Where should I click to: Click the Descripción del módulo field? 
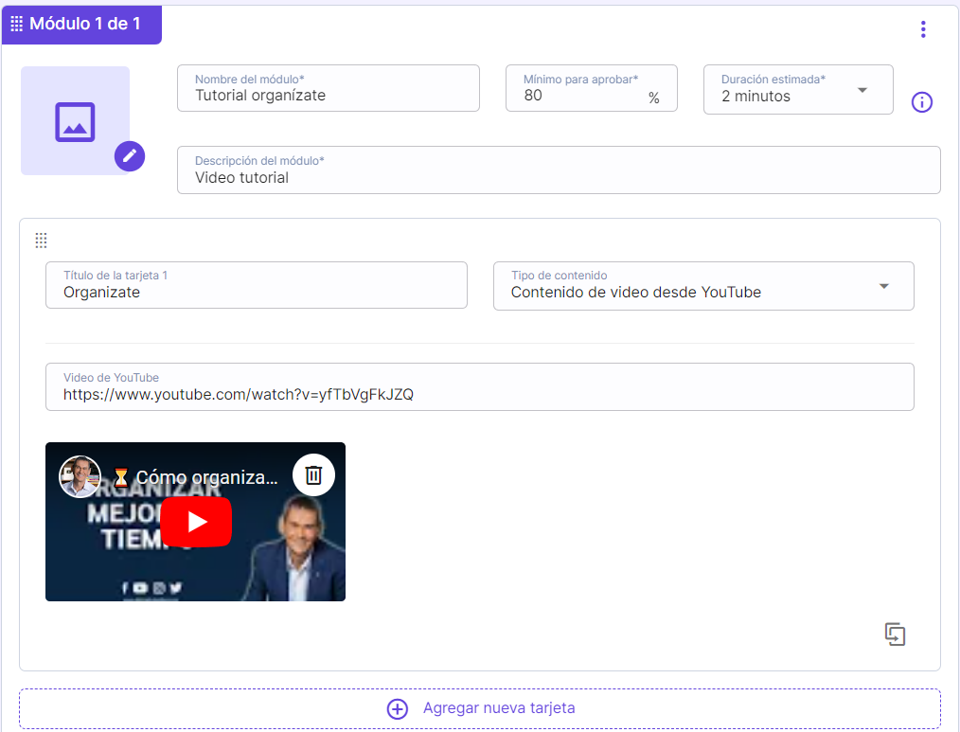[x=559, y=170]
